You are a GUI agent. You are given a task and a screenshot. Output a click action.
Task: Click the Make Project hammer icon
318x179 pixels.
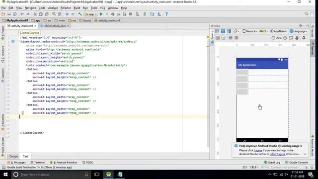pyautogui.click(x=80, y=14)
